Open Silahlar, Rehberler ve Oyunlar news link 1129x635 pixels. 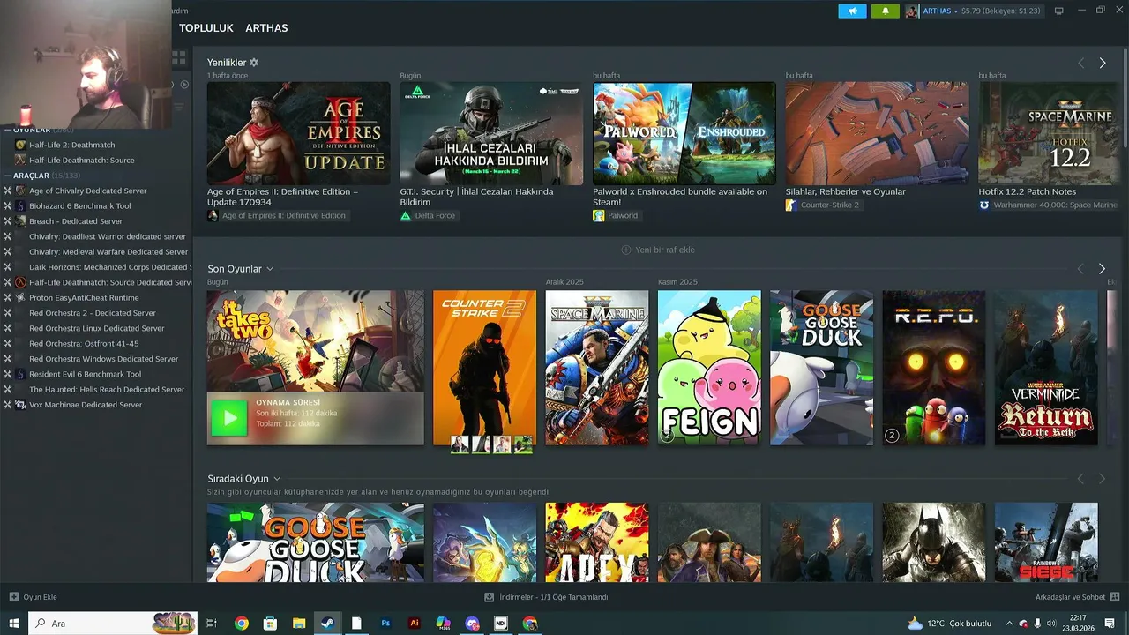point(846,191)
